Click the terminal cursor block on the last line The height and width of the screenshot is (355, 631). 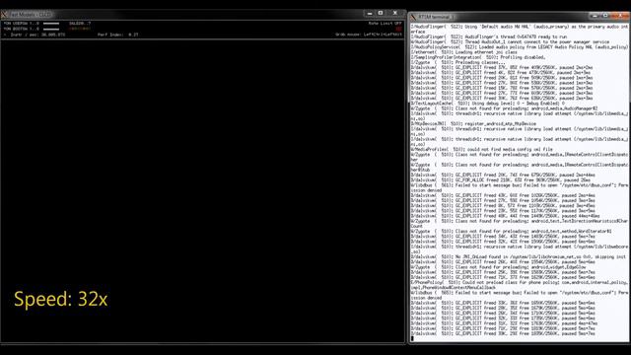(412, 338)
